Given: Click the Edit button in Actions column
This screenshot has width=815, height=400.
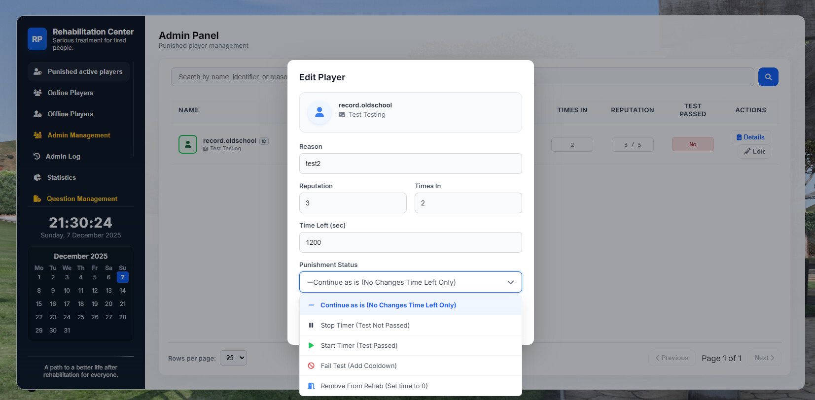Looking at the screenshot, I should pyautogui.click(x=754, y=151).
